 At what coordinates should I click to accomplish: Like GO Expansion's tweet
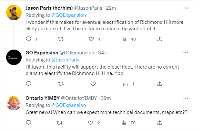[x=93, y=84]
